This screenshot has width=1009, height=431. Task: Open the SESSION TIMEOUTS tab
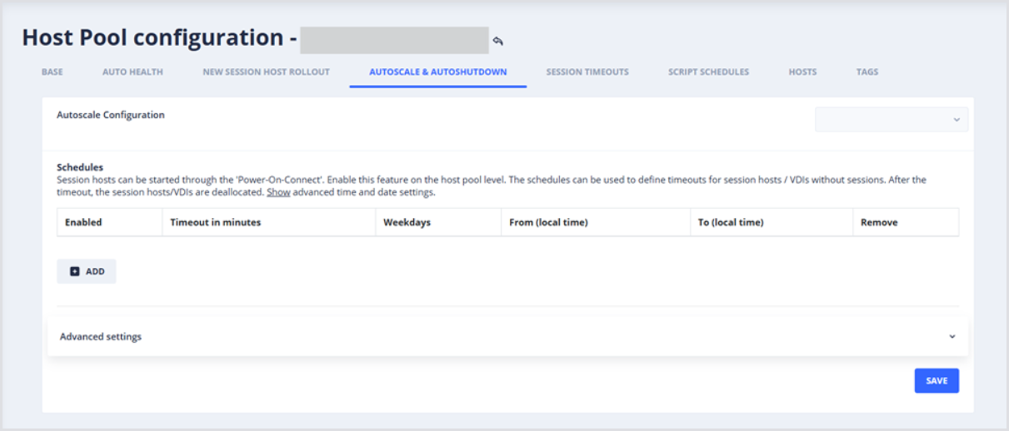[587, 72]
